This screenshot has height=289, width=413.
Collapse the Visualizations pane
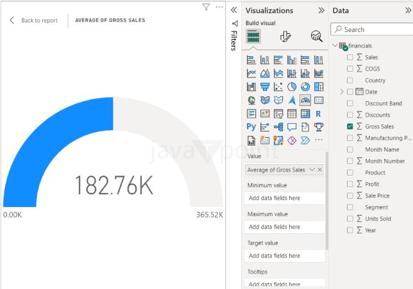[321, 10]
